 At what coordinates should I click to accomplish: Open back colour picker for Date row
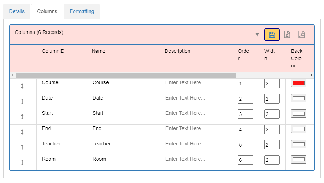pyautogui.click(x=298, y=98)
